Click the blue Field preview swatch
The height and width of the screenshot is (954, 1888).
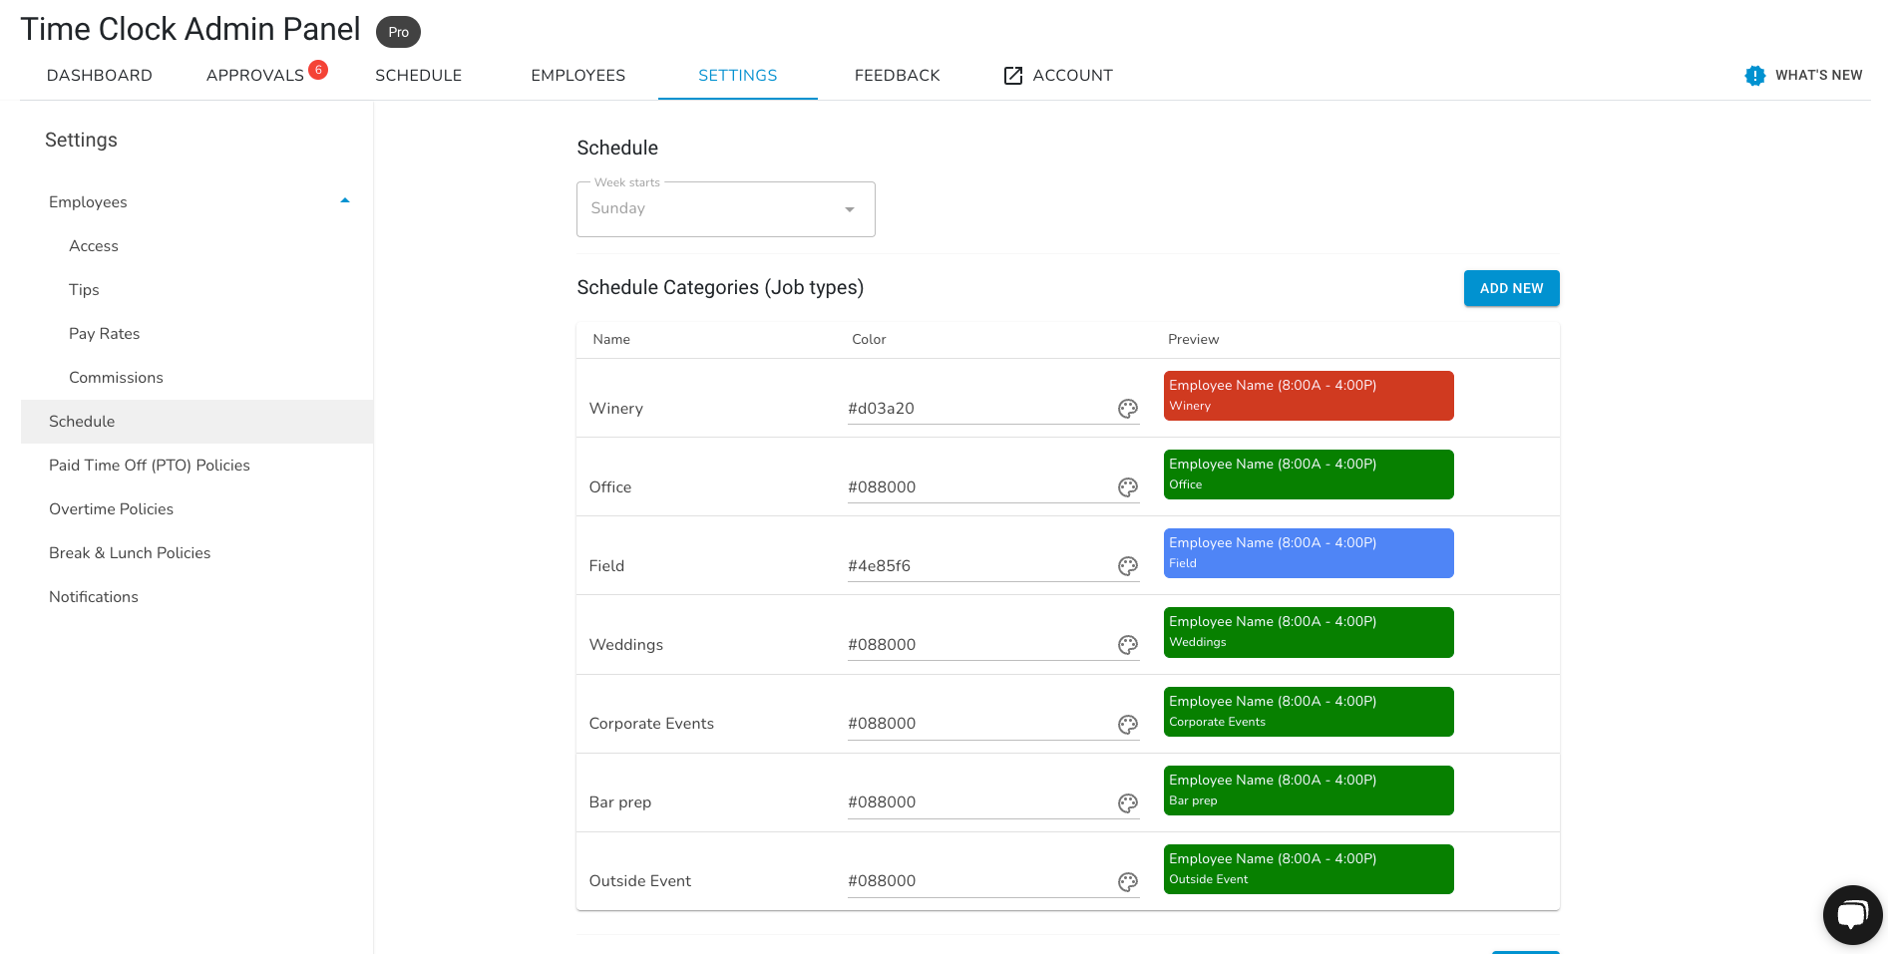1309,553
